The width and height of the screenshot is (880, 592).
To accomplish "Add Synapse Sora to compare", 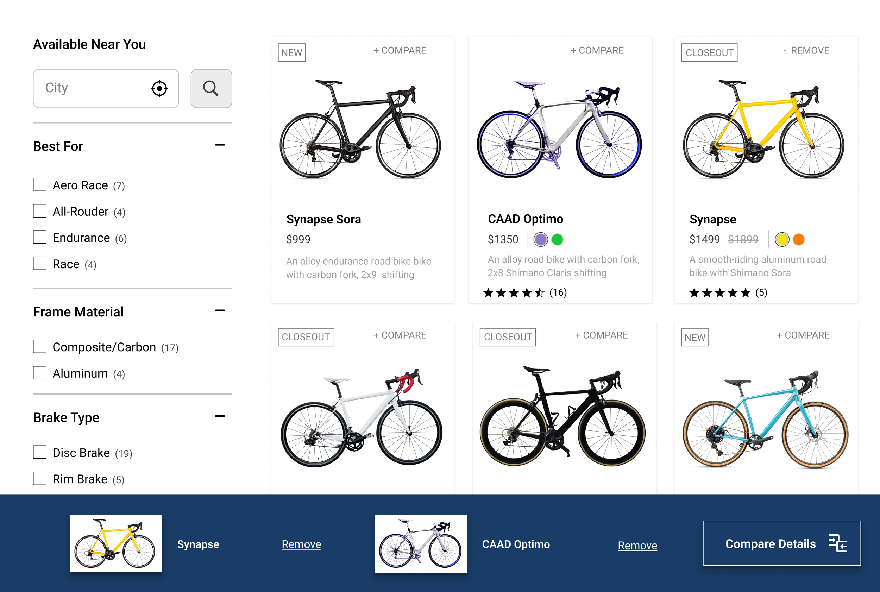I will (x=400, y=51).
